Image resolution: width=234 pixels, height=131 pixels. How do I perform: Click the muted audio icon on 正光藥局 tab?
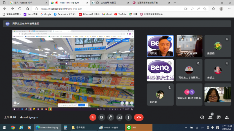coord(98,3)
